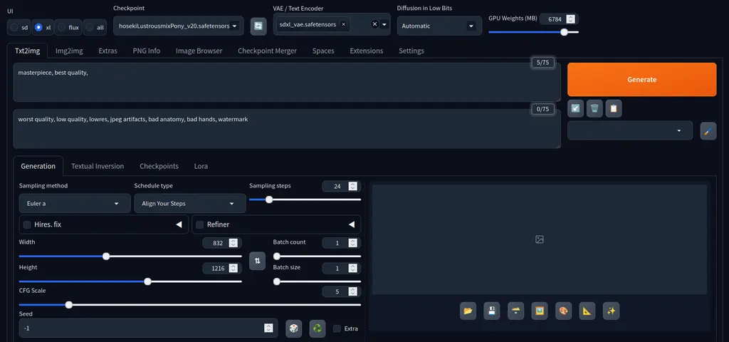Tick the Extra seed checkbox
729x342 pixels.
337,328
